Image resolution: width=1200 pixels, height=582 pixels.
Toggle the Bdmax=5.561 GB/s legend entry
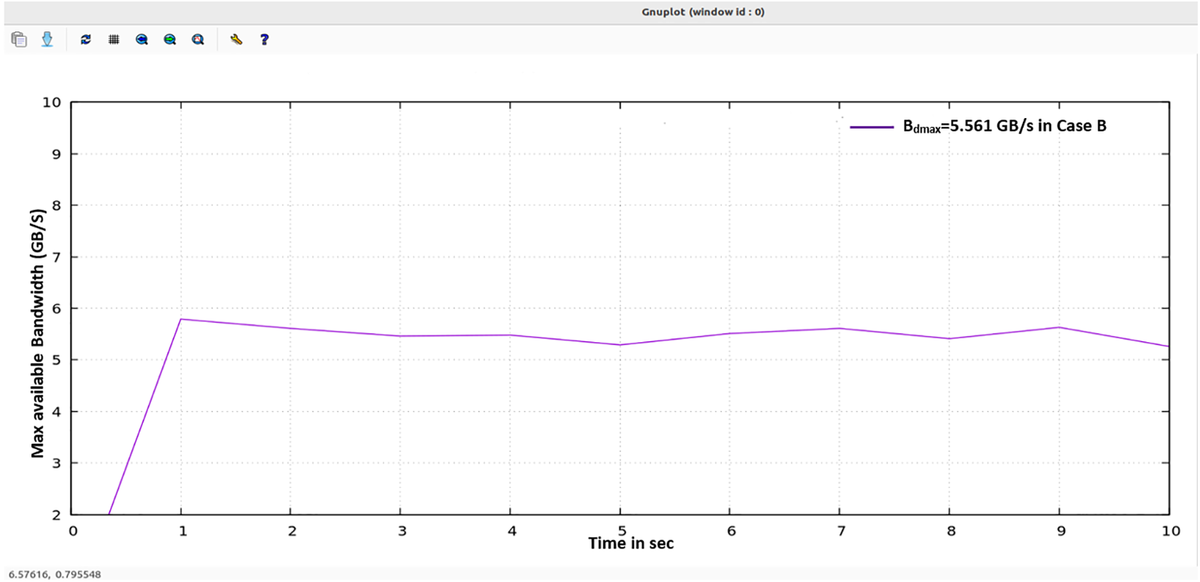tap(1004, 126)
